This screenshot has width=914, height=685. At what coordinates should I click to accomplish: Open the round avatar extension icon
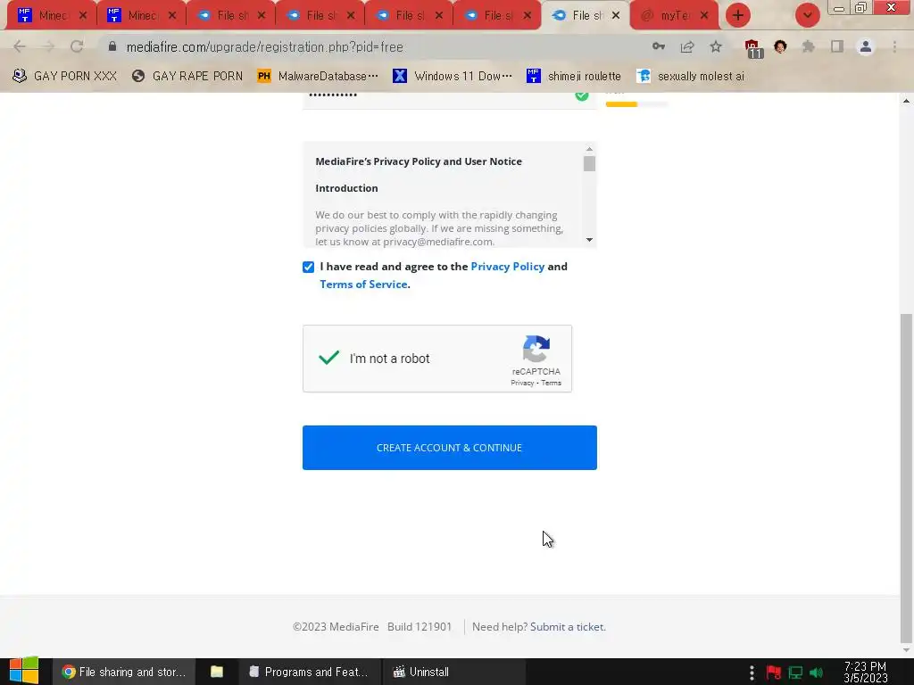pyautogui.click(x=780, y=46)
